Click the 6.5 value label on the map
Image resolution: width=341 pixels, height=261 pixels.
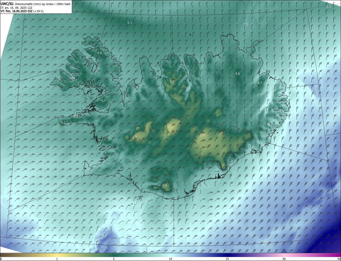pos(328,6)
